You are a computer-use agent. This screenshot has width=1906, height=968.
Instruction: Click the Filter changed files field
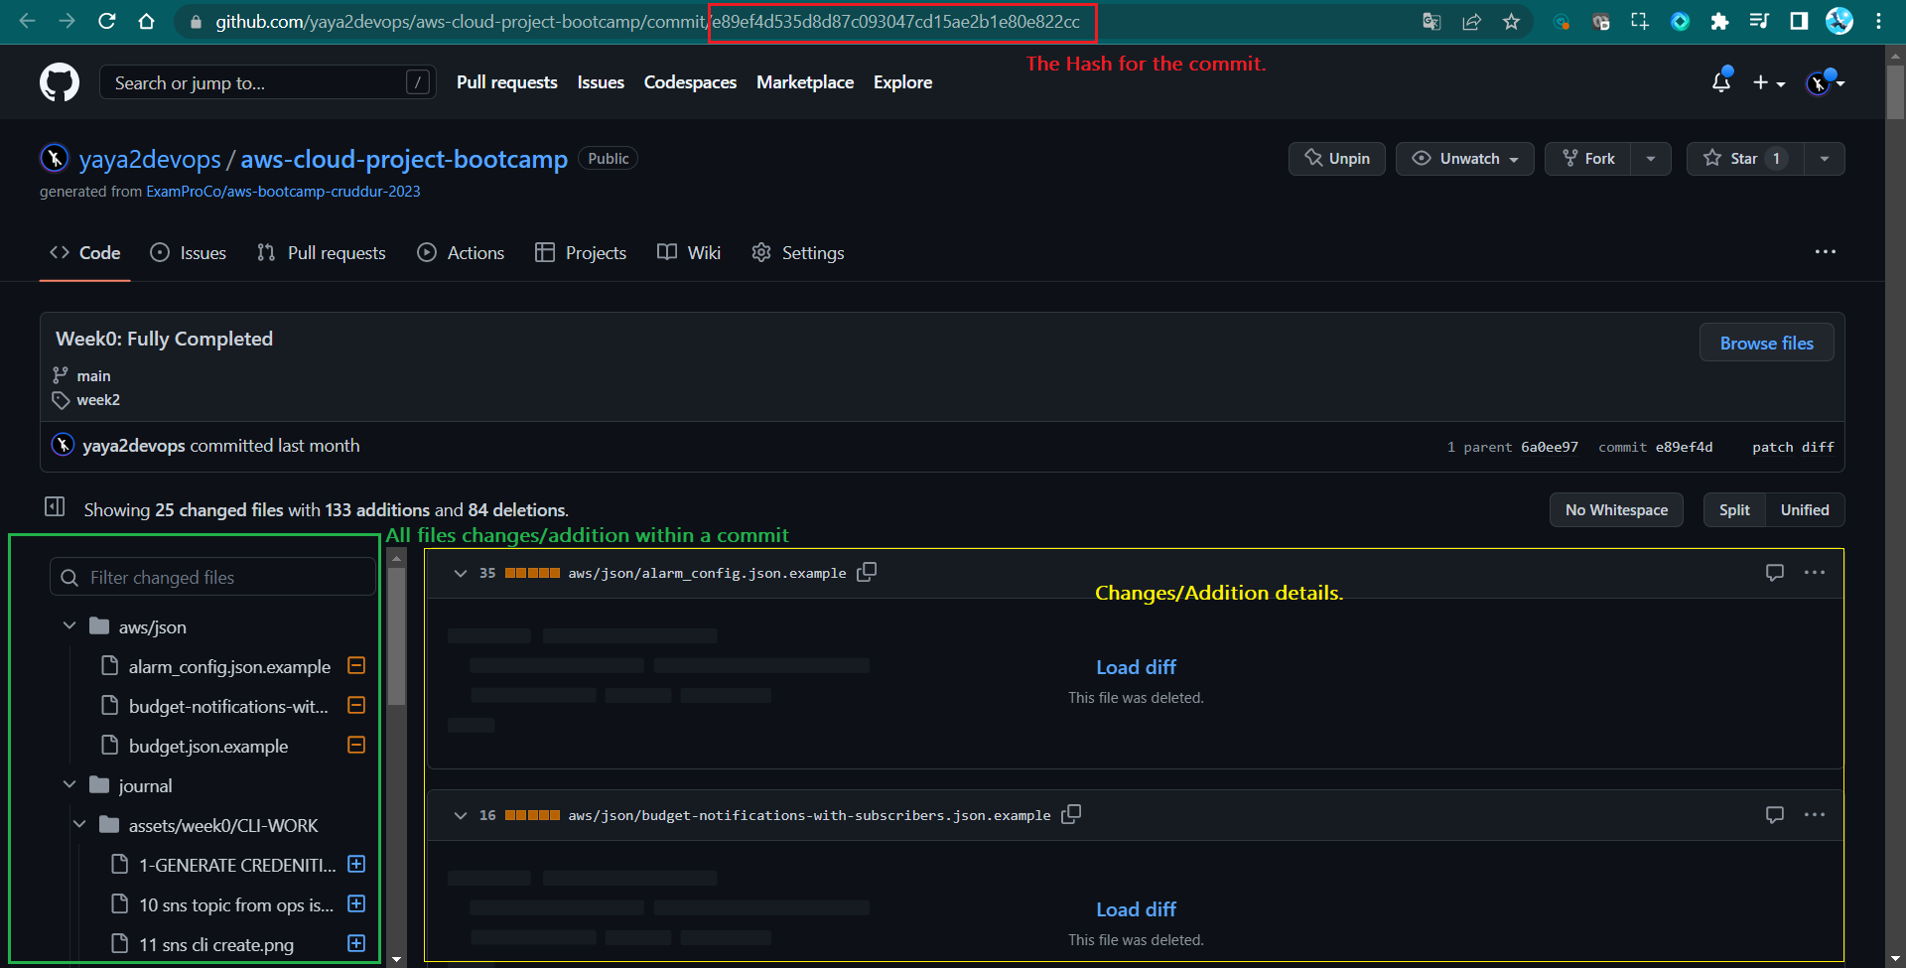point(212,577)
